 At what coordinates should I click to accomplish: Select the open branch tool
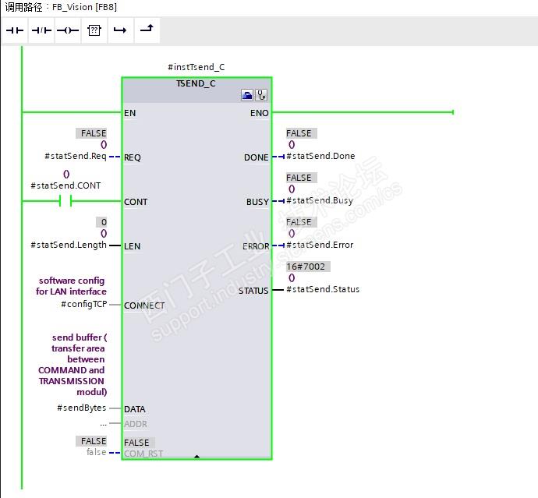[120, 30]
